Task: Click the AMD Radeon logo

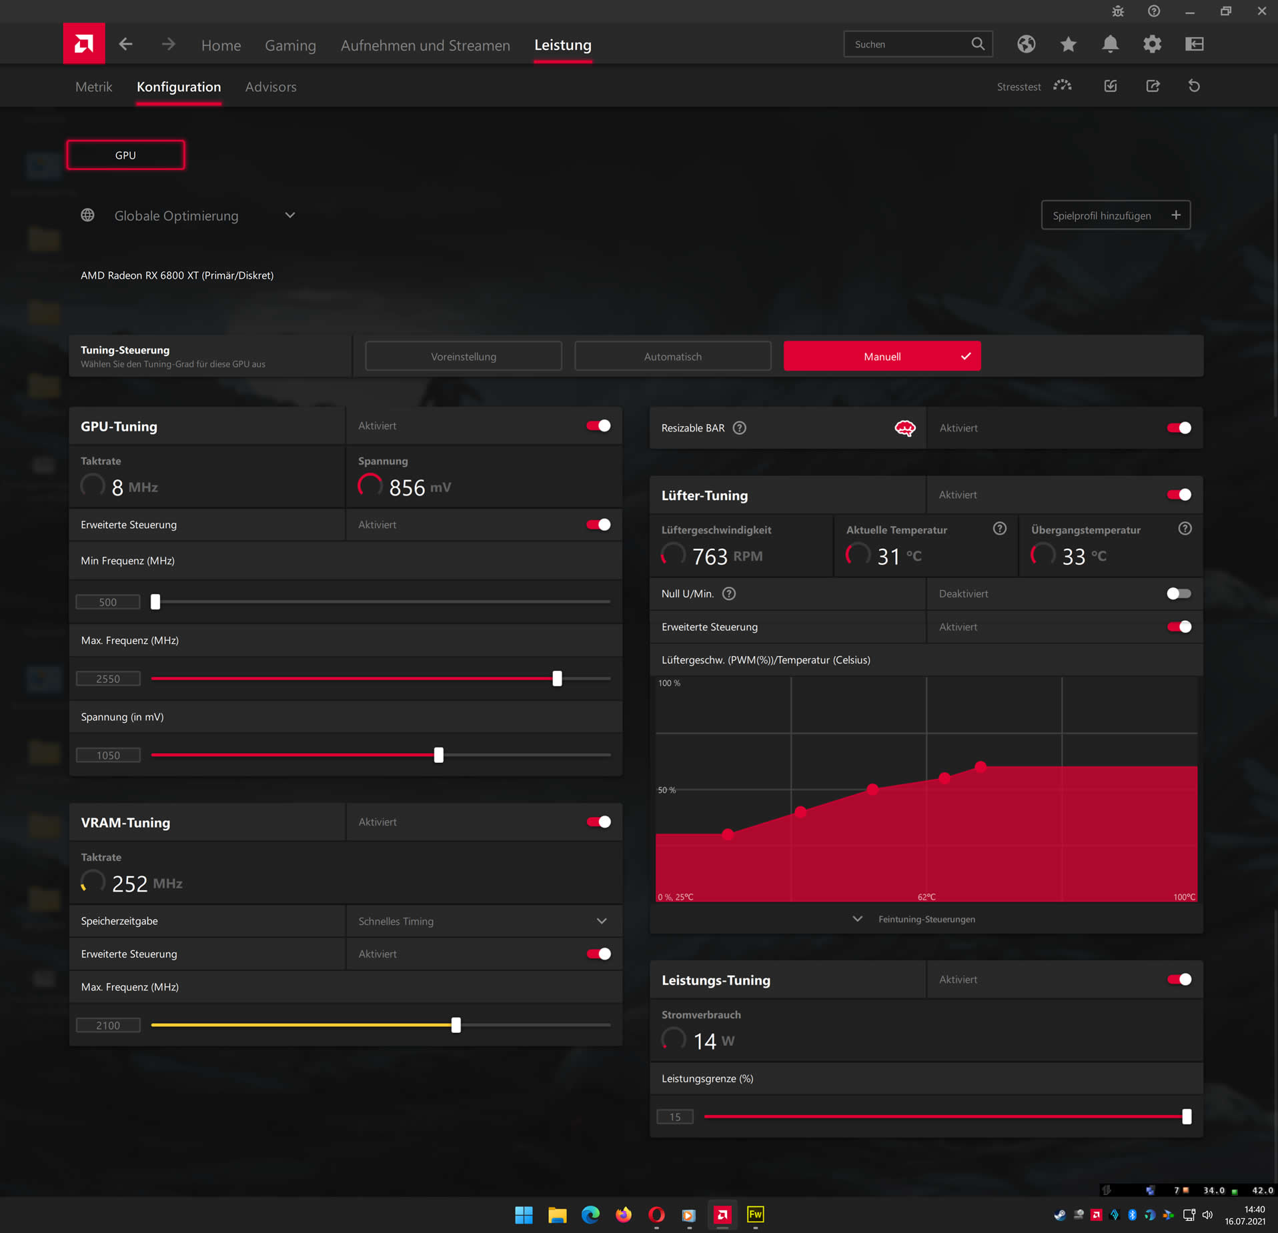Action: pyautogui.click(x=83, y=43)
